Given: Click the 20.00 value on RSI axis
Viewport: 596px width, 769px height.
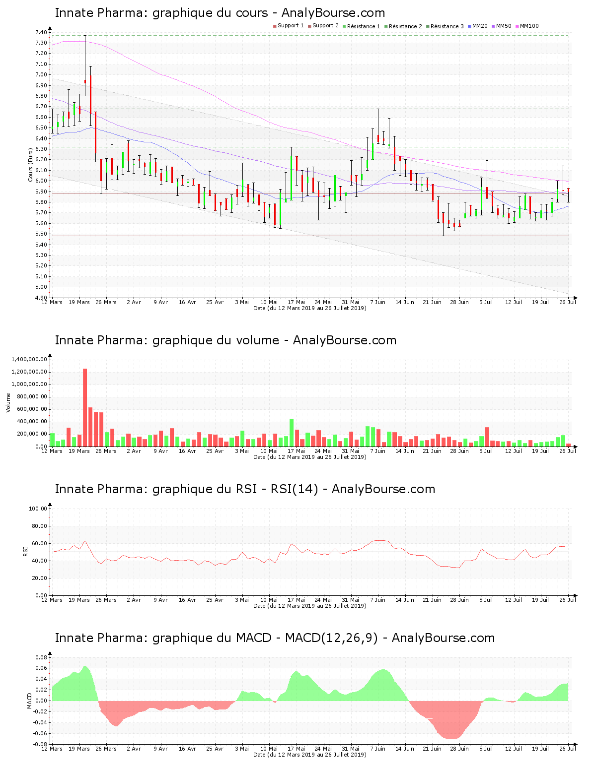Looking at the screenshot, I should tap(40, 578).
